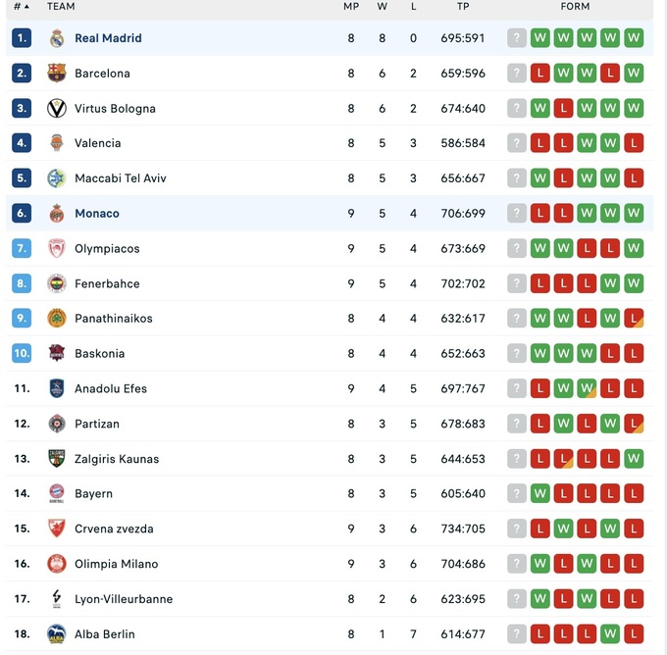The height and width of the screenshot is (655, 667).
Task: Click the Panathinaikos clover logo
Action: tap(57, 319)
